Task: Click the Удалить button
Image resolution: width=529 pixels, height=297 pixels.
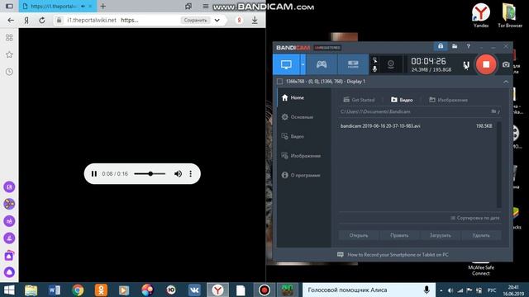Action: [481, 235]
